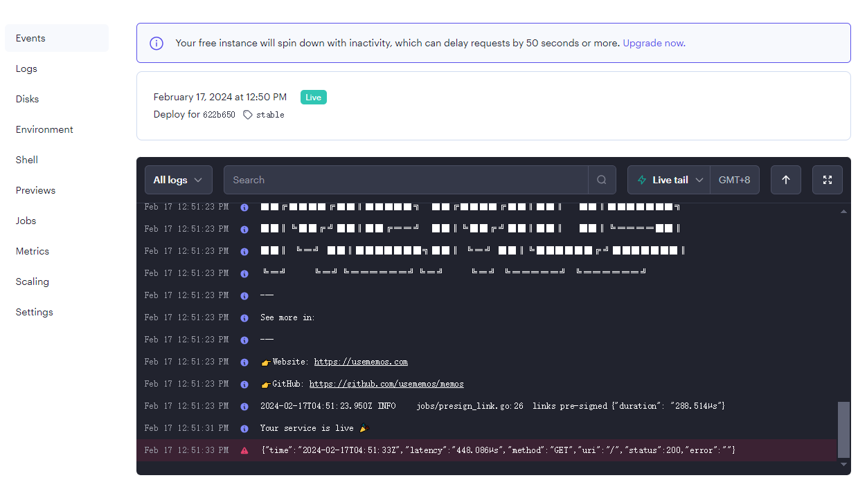Image resolution: width=858 pixels, height=480 pixels.
Task: Open the GitHub usememos/memos link
Action: (x=386, y=384)
